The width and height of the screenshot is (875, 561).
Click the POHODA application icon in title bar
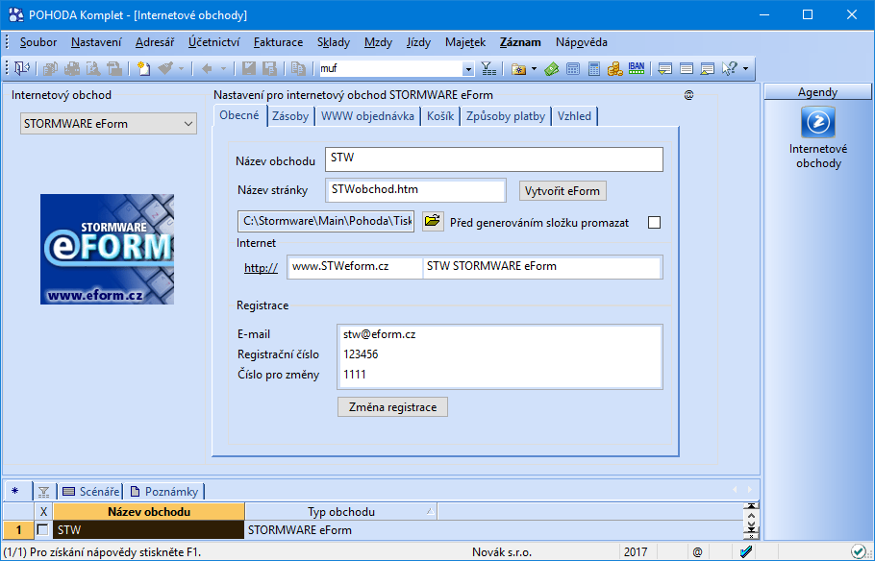15,14
